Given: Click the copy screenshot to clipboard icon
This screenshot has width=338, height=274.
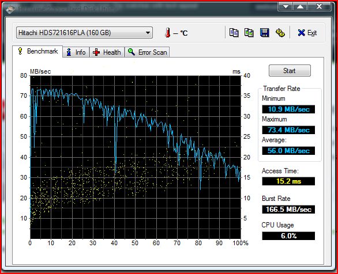Looking at the screenshot, I should 249,33.
